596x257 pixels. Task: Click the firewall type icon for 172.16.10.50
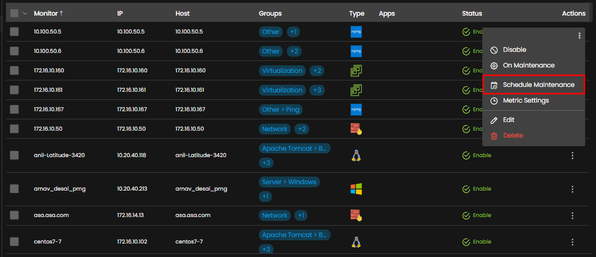tap(356, 128)
